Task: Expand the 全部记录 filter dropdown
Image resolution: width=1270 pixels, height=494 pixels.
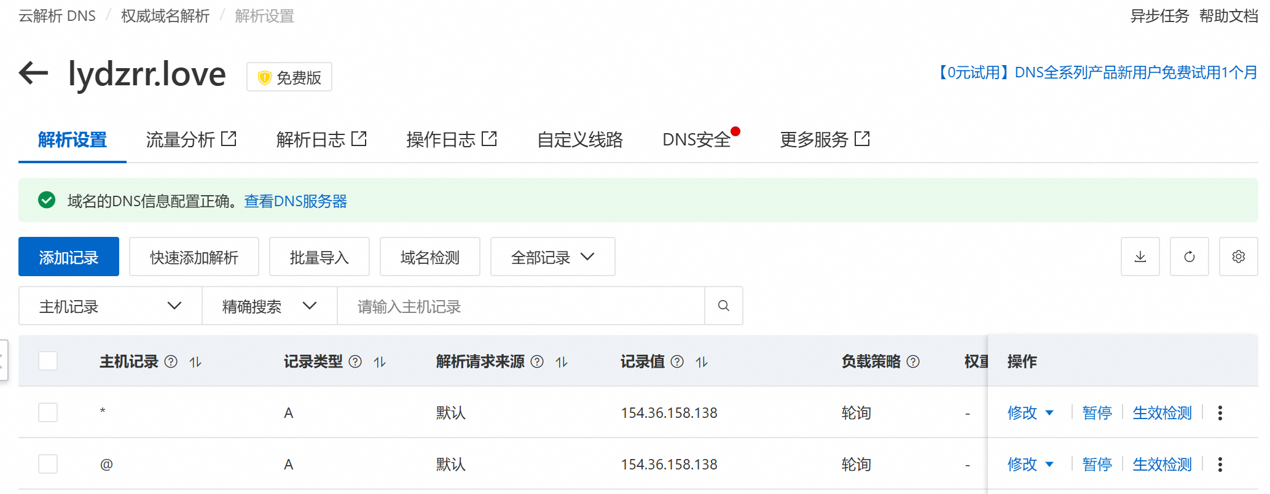Action: click(552, 257)
